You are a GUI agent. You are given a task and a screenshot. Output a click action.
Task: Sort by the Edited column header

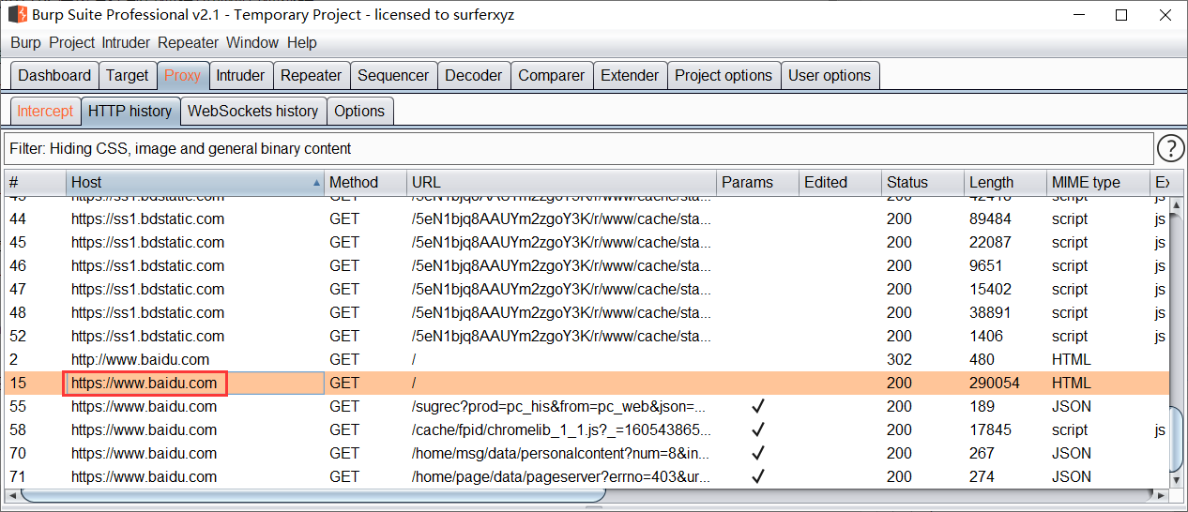pyautogui.click(x=840, y=183)
